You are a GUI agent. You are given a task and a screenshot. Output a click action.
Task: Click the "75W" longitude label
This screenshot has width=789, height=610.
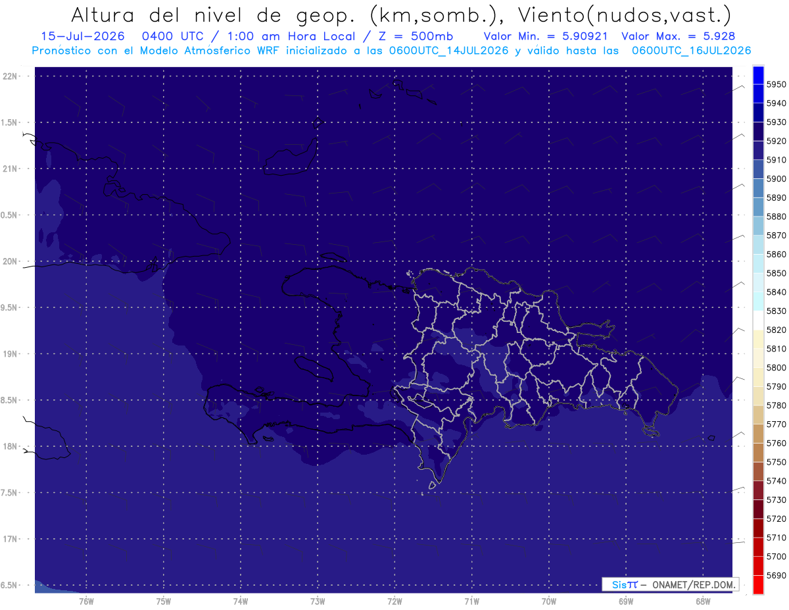[163, 601]
